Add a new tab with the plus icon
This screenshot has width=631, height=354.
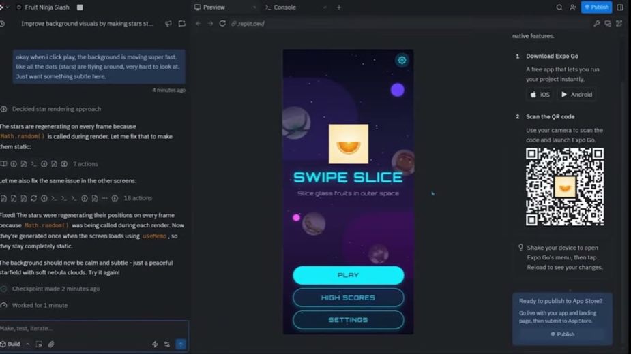click(x=339, y=7)
